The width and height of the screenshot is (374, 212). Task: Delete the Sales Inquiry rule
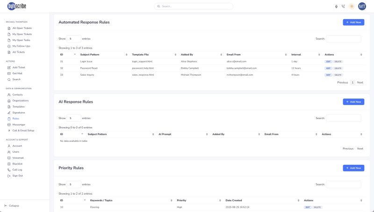point(338,75)
